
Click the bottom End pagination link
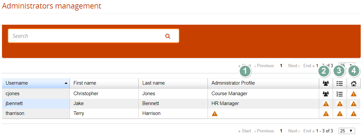point(309,131)
